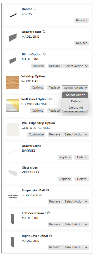Click the info icon next to Handle
This screenshot has width=95, height=255.
coord(35,9)
